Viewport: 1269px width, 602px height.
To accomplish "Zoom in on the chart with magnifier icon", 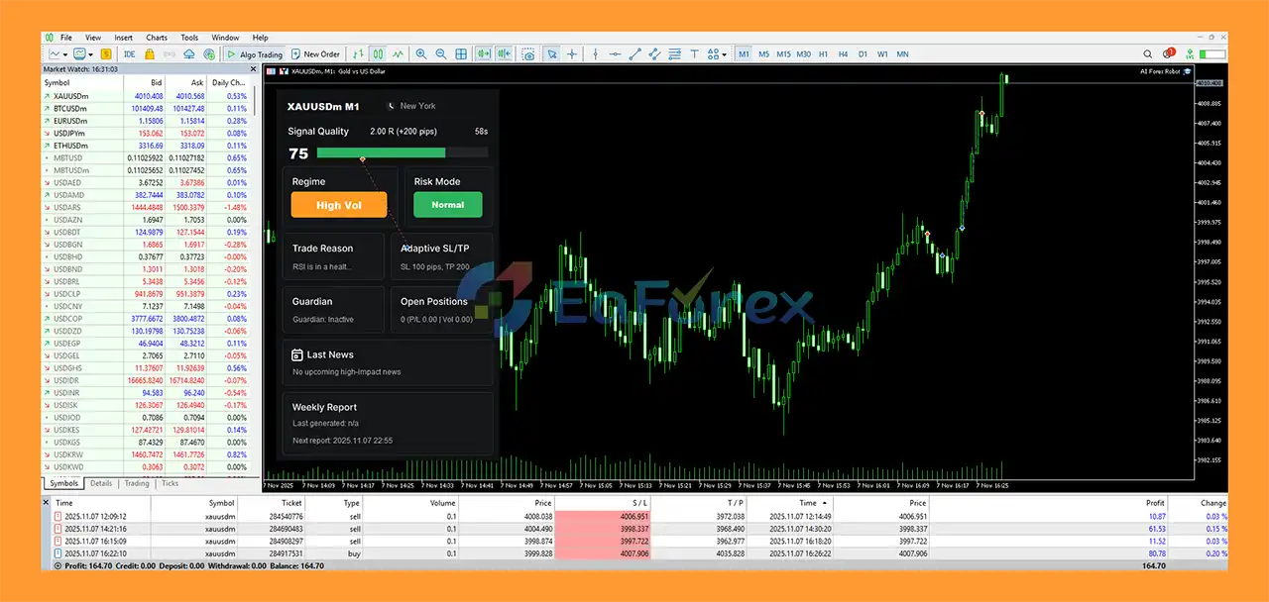I will coord(419,54).
